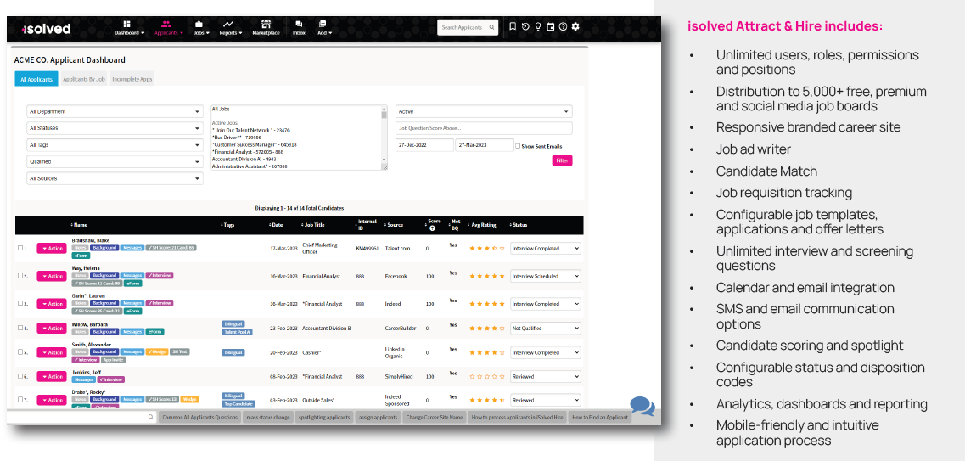The height and width of the screenshot is (461, 965).
Task: Click the lightbulb ideas icon
Action: point(538,26)
